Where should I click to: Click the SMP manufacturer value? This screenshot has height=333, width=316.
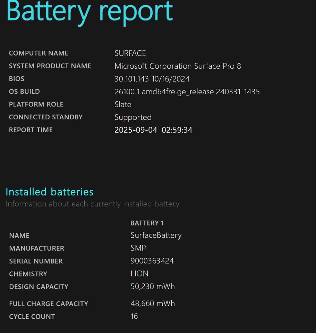click(138, 248)
